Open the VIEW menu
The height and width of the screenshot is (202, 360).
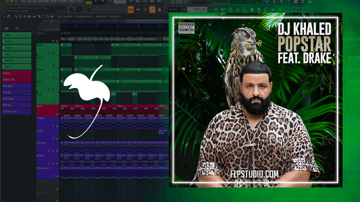click(53, 1)
